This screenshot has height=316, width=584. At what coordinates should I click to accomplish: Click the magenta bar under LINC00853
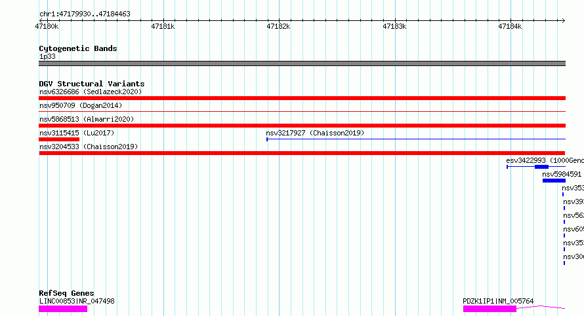click(x=63, y=309)
